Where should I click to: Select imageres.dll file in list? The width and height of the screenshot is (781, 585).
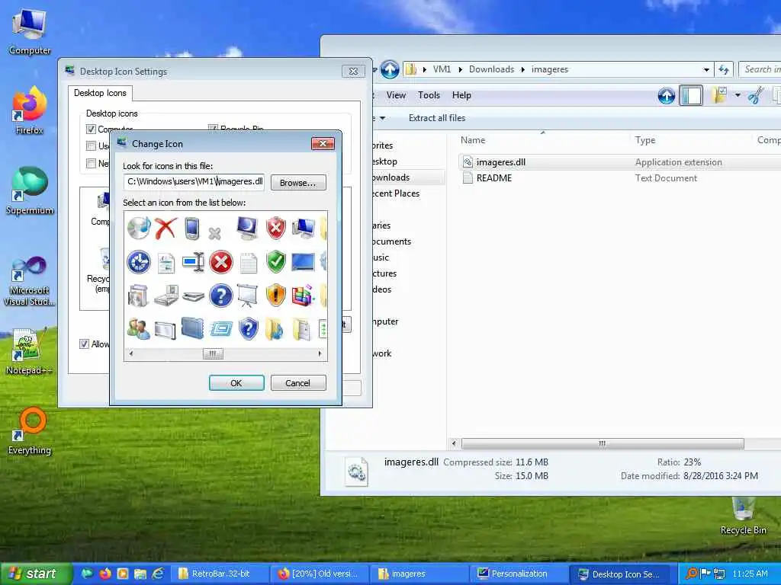point(500,162)
